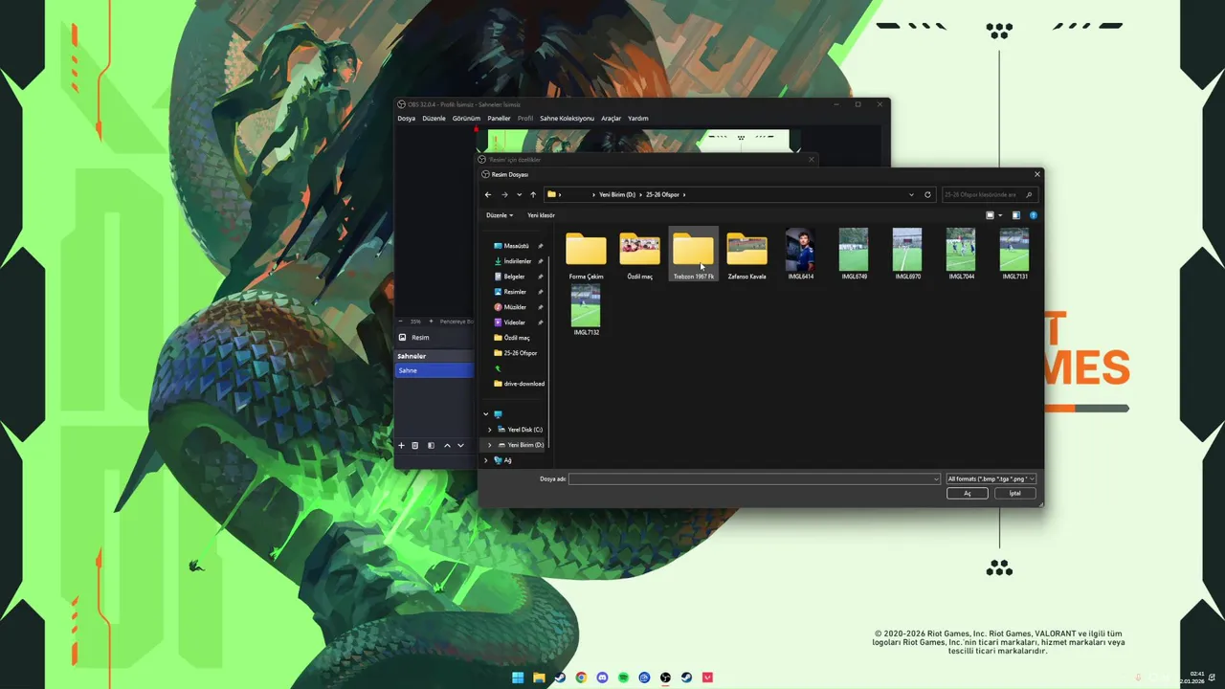Screen dimensions: 1225x689
Task: Click Yeni Birim (D:) in address bar
Action: pyautogui.click(x=617, y=194)
